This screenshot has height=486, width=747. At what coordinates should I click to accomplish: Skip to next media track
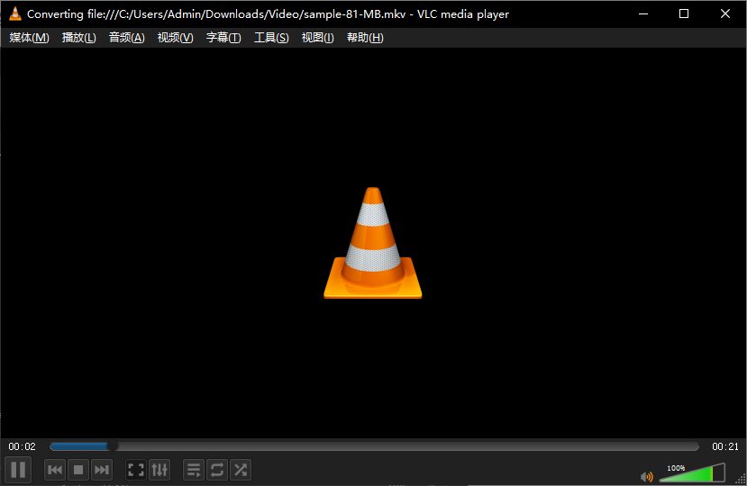coord(102,470)
